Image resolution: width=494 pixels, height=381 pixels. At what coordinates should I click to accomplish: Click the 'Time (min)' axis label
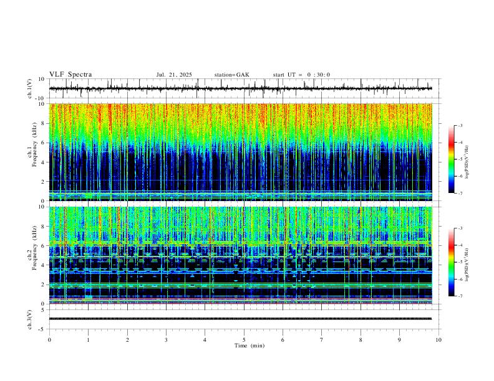(249, 346)
